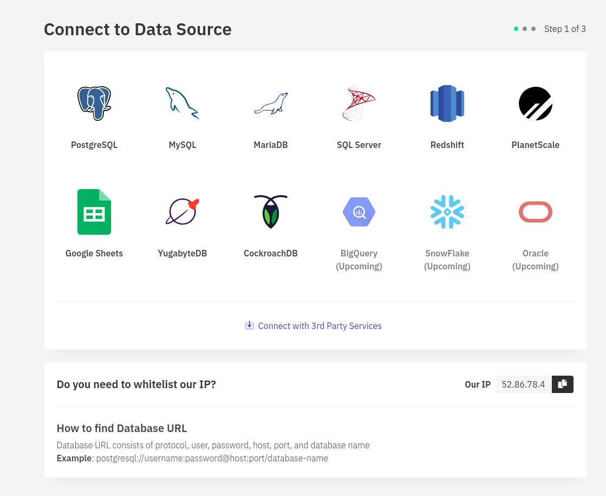The image size is (606, 496).
Task: Click the MySQL label
Action: [183, 145]
